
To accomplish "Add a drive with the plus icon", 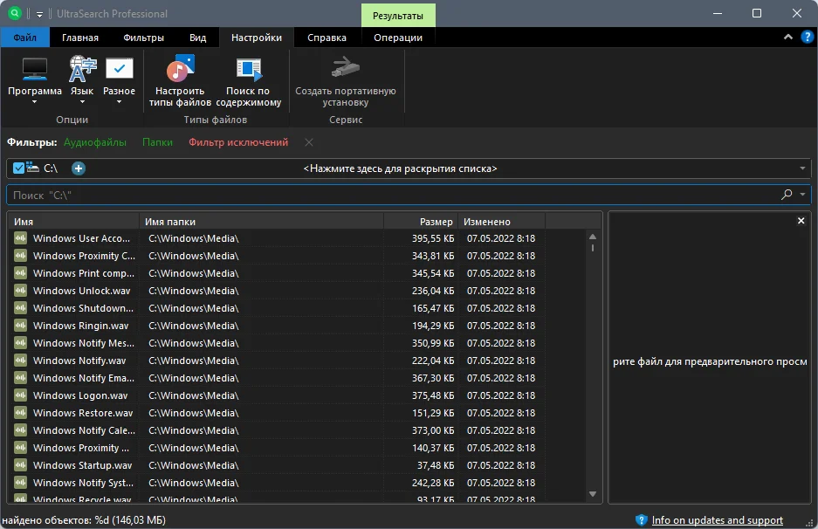I will click(x=79, y=168).
